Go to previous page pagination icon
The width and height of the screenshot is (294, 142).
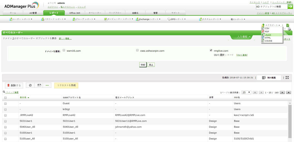click(261, 92)
